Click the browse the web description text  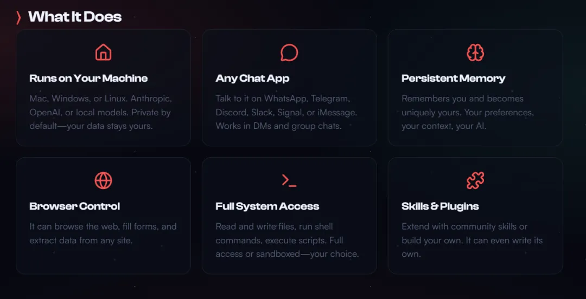103,233
